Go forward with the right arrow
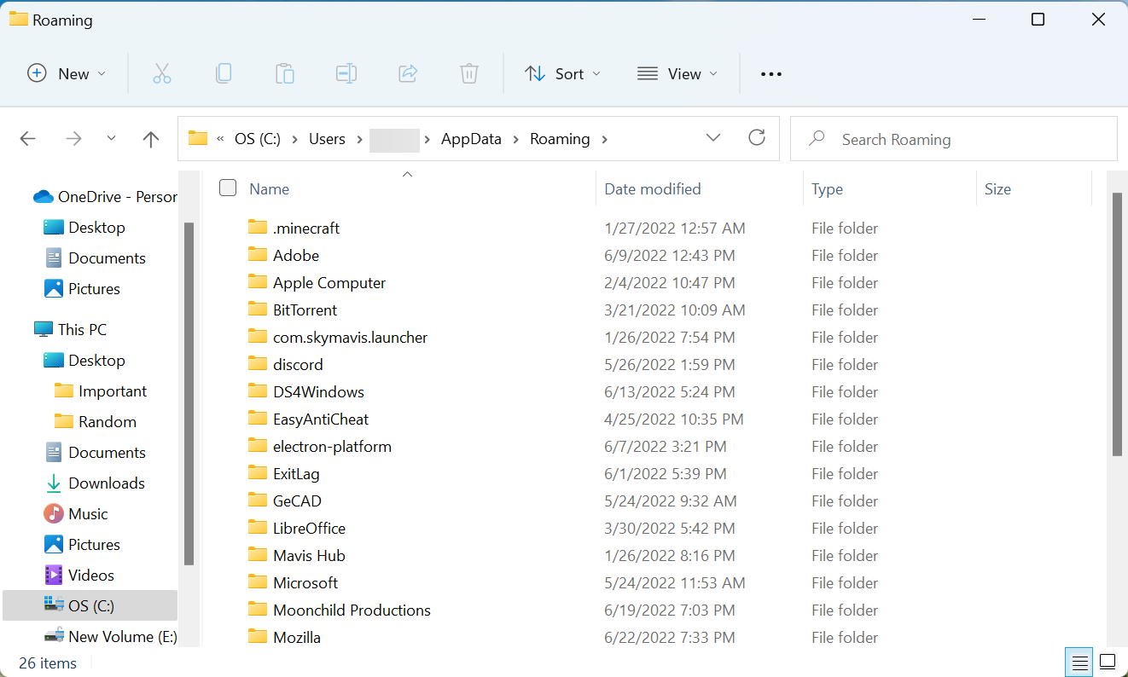This screenshot has width=1128, height=677. click(73, 139)
